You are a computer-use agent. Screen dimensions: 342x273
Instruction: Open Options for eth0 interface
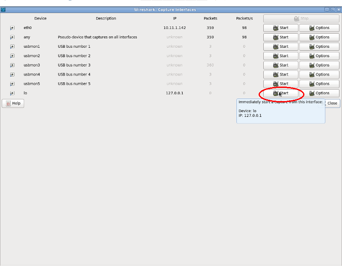click(x=319, y=28)
